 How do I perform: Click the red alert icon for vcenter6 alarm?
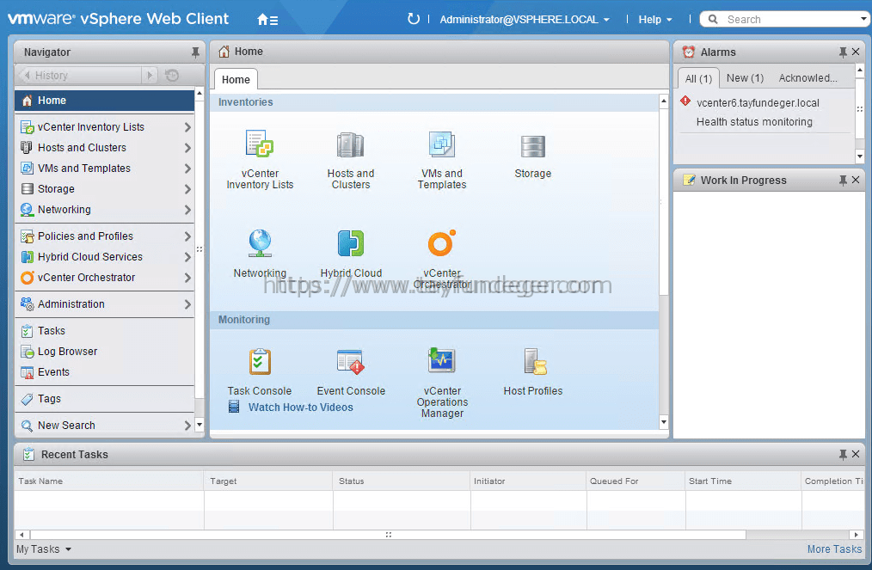[x=685, y=101]
